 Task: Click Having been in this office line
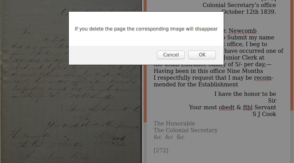[x=208, y=71]
